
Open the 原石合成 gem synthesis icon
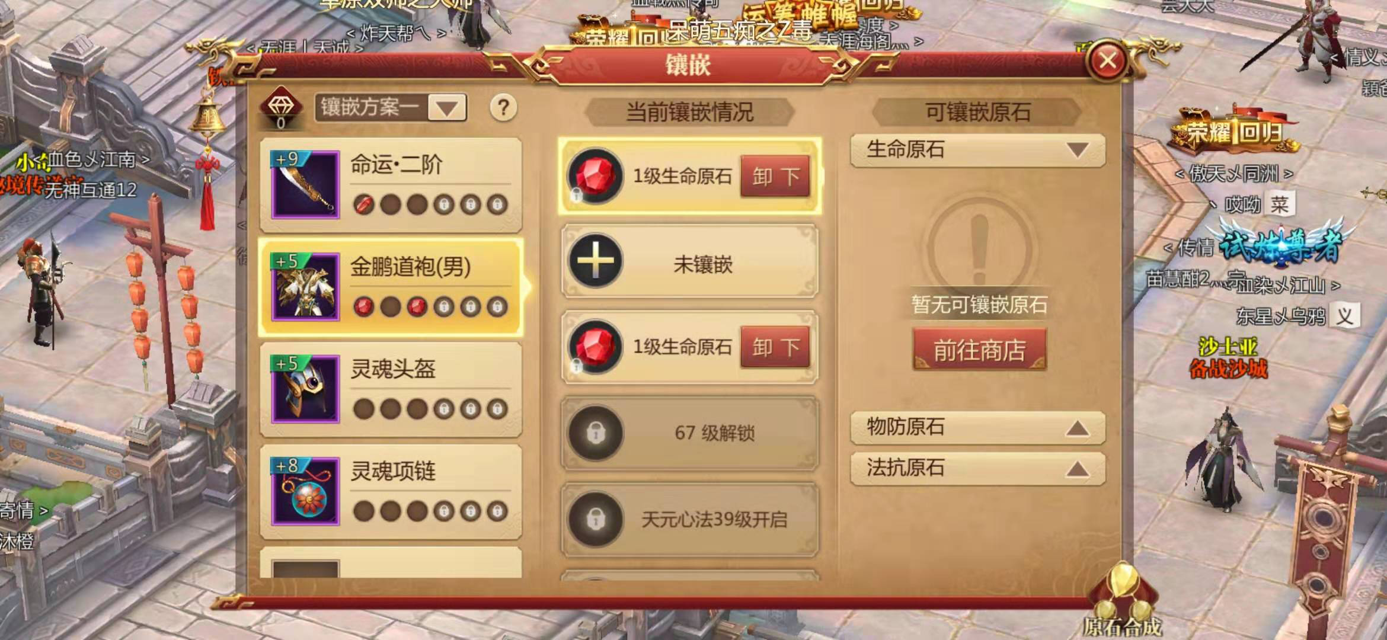[1123, 600]
